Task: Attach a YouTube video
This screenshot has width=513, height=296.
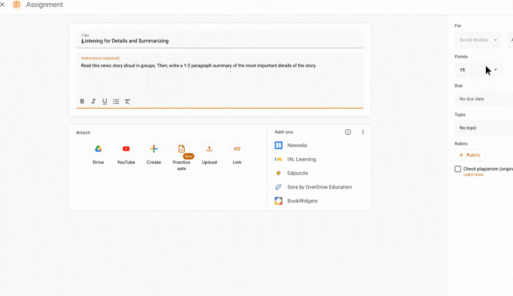Action: (x=126, y=149)
